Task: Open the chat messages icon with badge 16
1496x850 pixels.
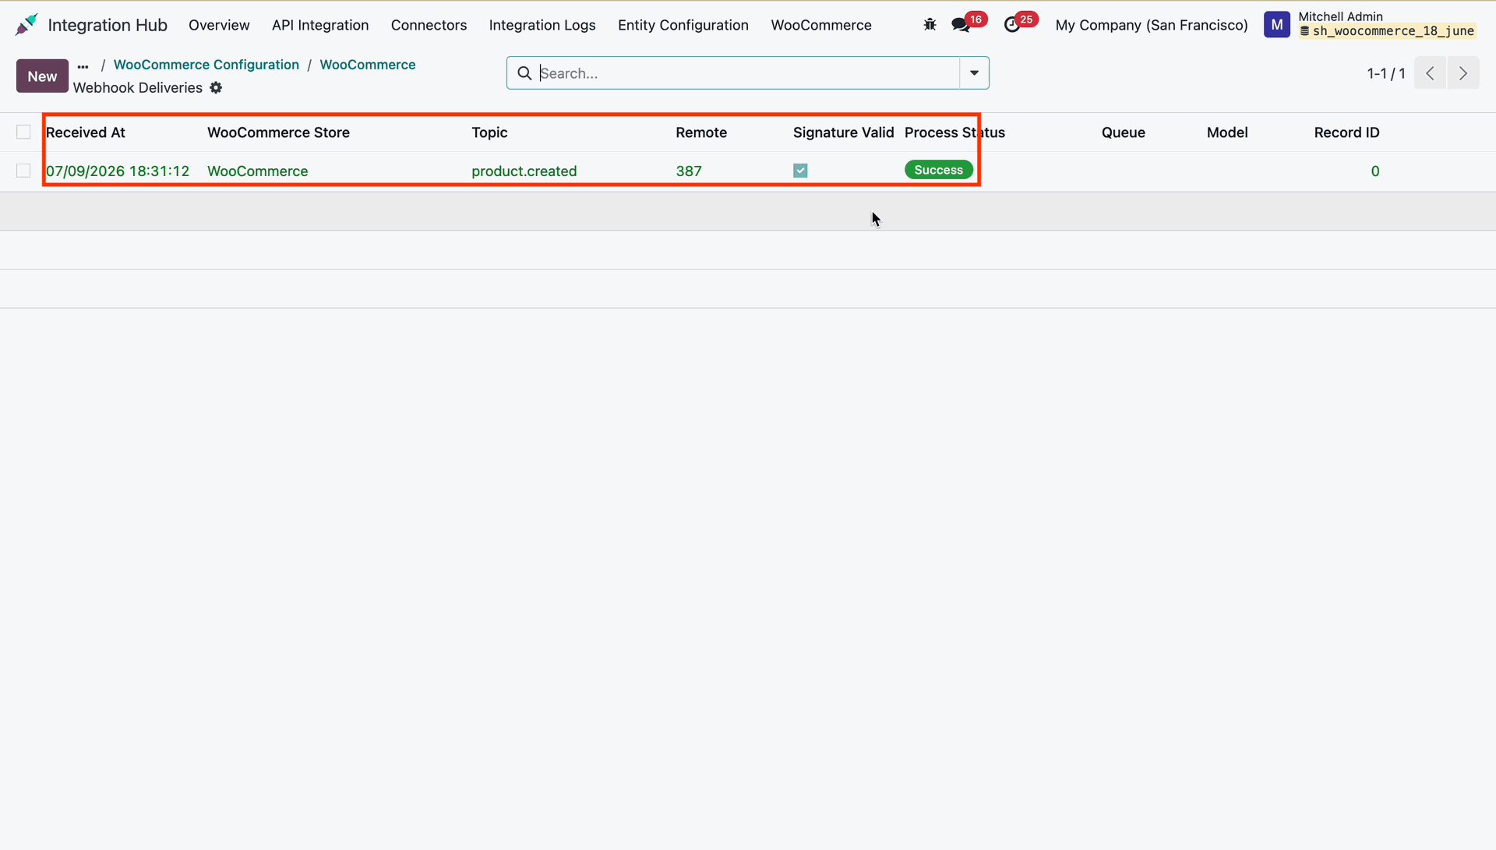Action: pyautogui.click(x=961, y=25)
